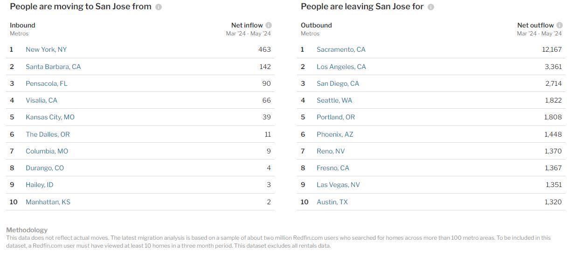This screenshot has height=257, width=574.
Task: Click the Phoenix, AZ link
Action: [x=335, y=134]
